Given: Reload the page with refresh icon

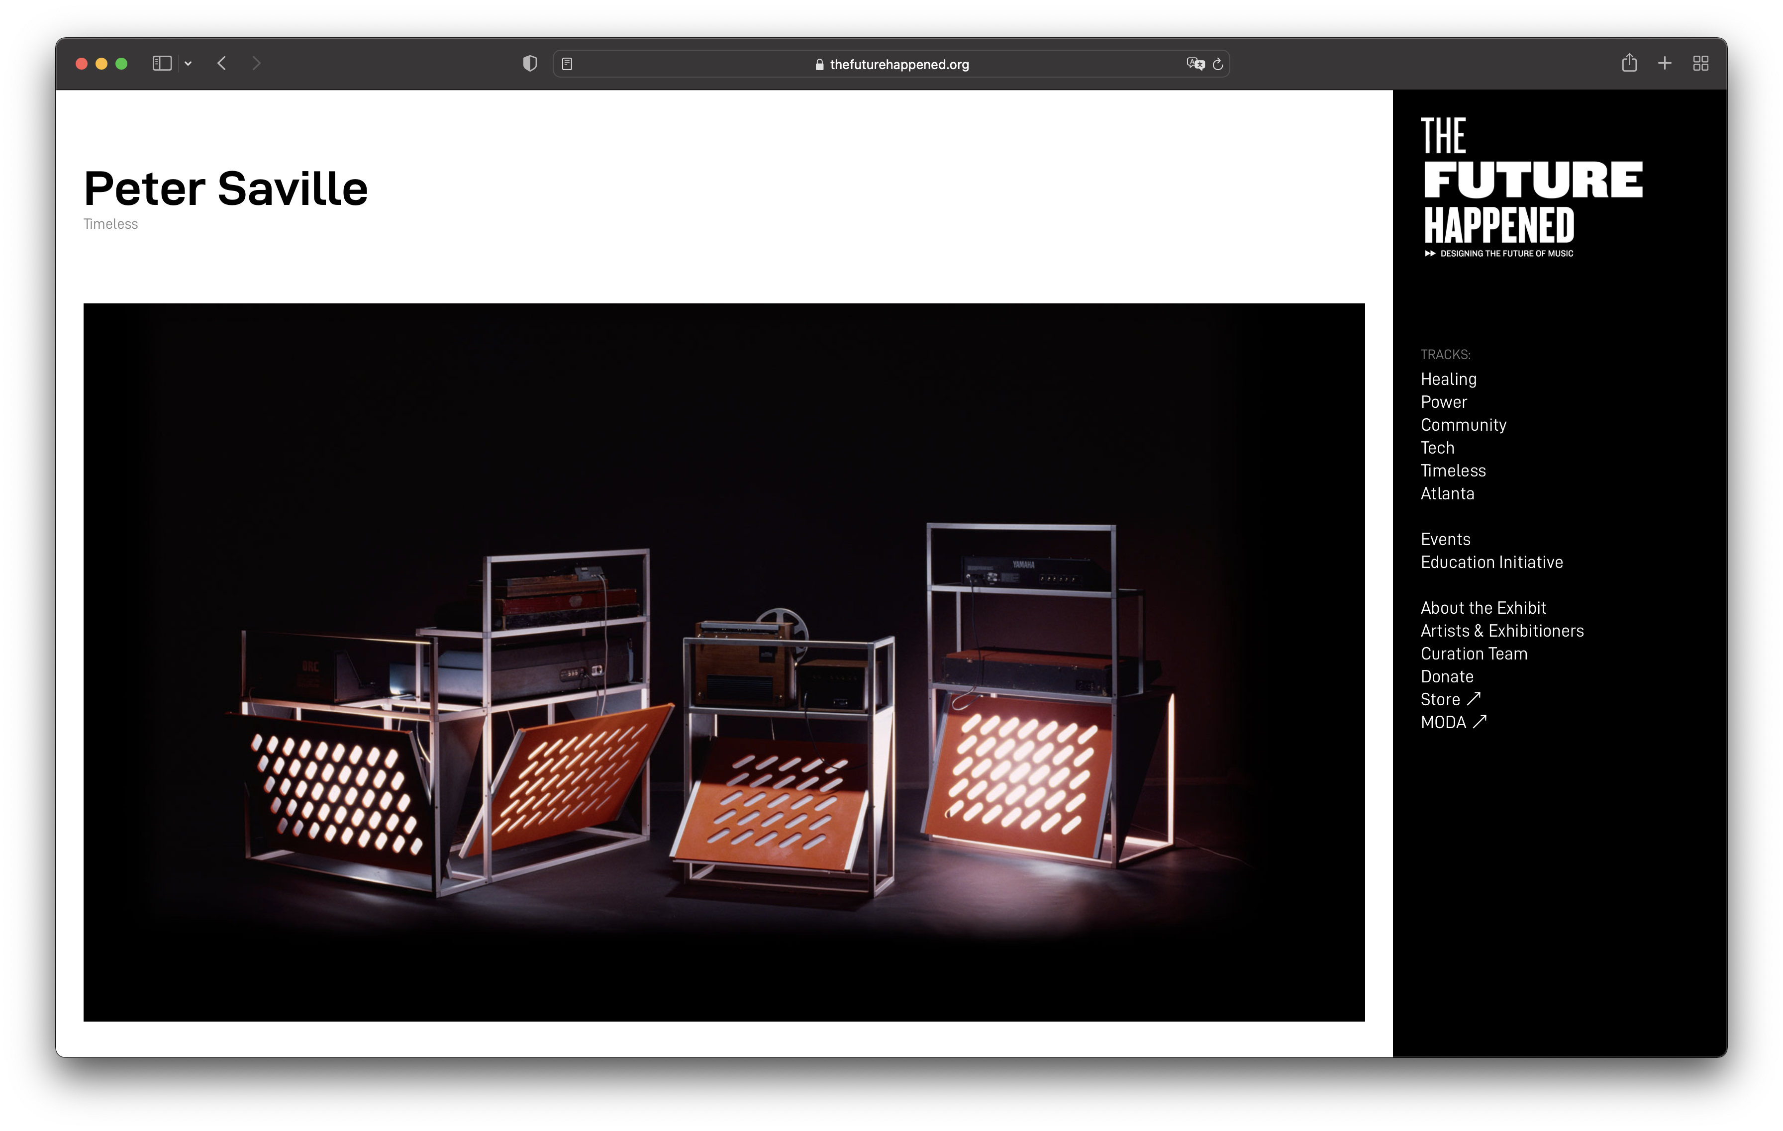Looking at the screenshot, I should (x=1218, y=64).
